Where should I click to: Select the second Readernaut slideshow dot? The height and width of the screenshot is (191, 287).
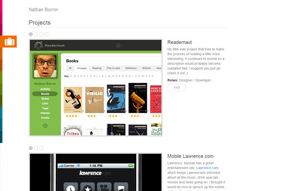[36, 34]
